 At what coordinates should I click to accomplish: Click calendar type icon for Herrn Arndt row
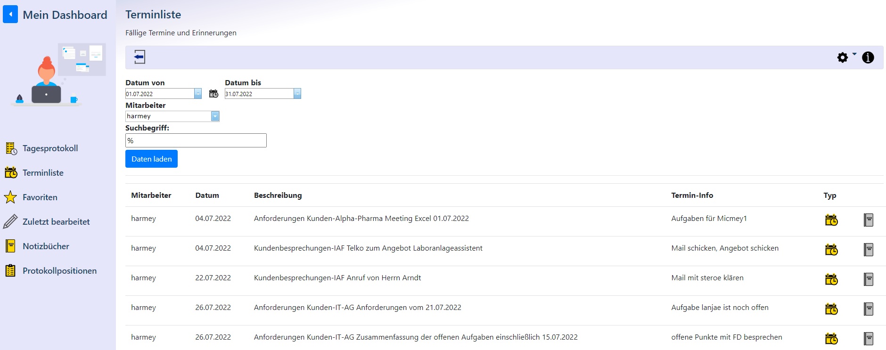[831, 279]
